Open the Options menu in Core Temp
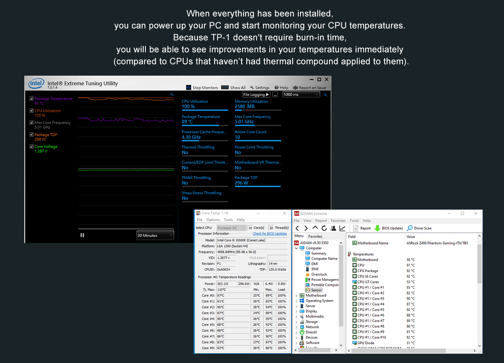This screenshot has height=363, width=504. 213,220
